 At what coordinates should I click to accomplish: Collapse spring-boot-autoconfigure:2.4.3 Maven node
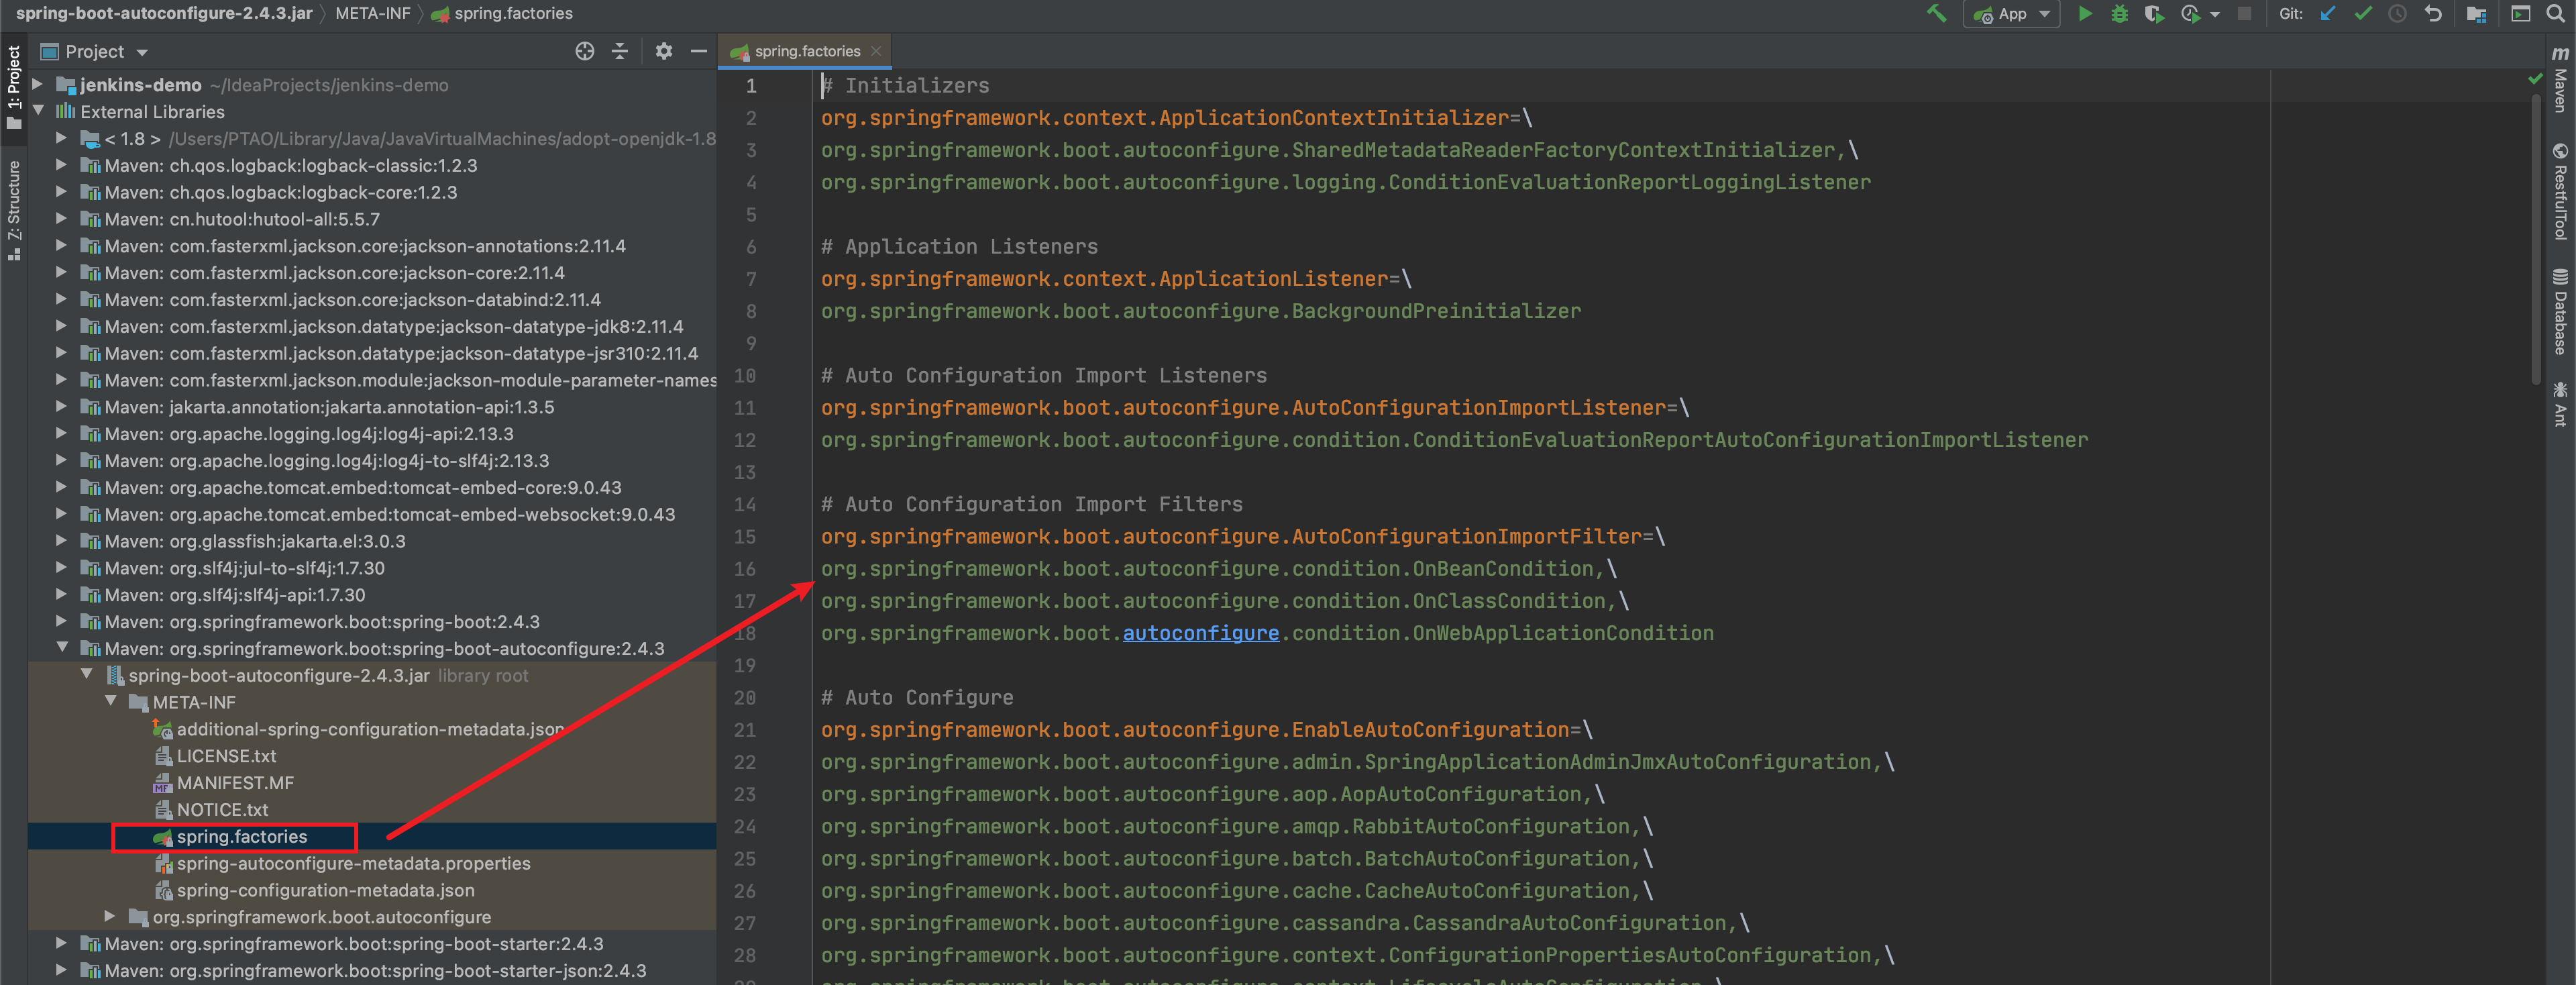point(62,648)
